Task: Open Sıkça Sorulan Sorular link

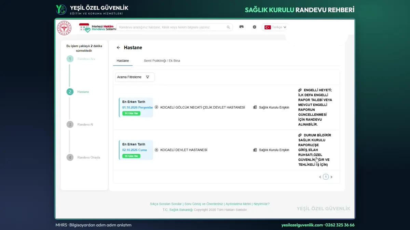Action: point(166,204)
